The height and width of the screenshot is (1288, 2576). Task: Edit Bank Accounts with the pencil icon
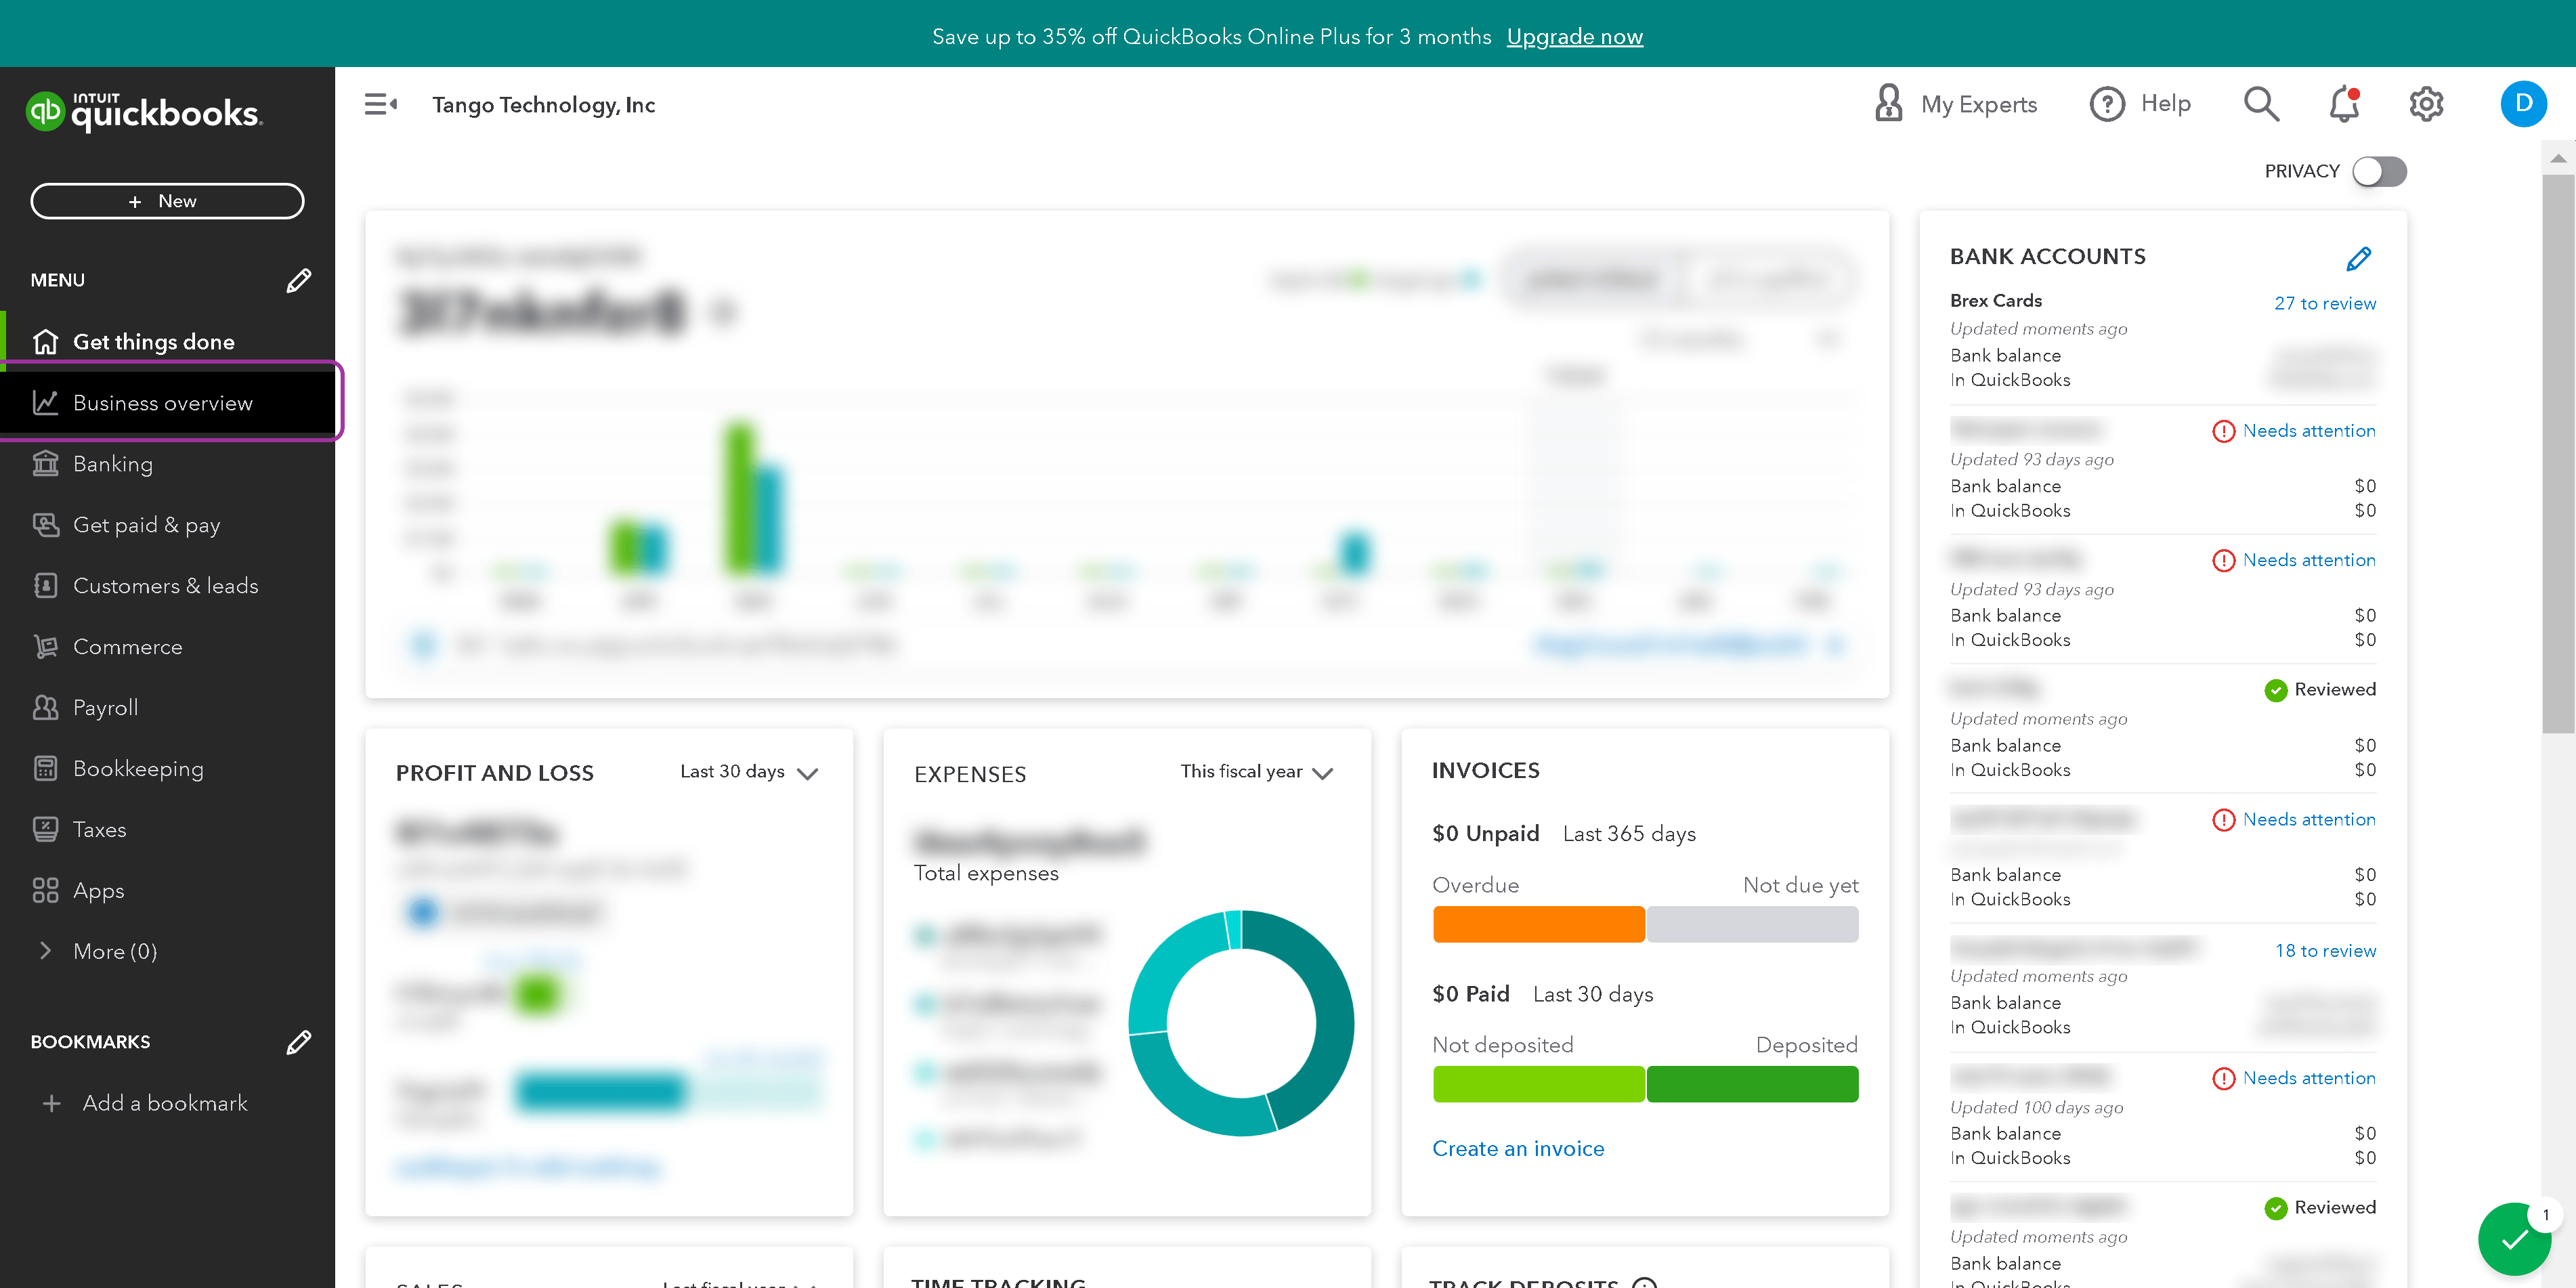click(x=2358, y=259)
